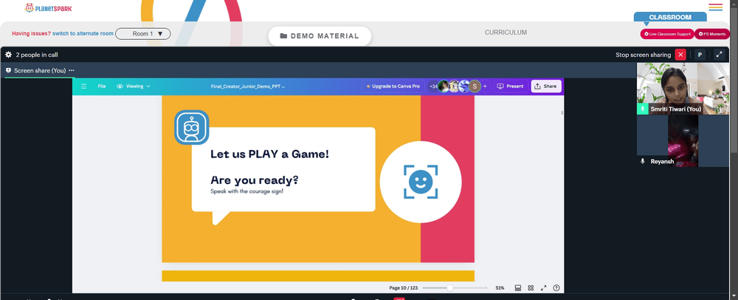Click the Page 10 / 123 indicator
The height and width of the screenshot is (300, 738).
(404, 287)
